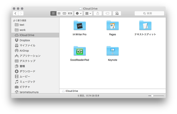This screenshot has width=177, height=114.
Task: Close the Finder window
Action: click(x=14, y=9)
